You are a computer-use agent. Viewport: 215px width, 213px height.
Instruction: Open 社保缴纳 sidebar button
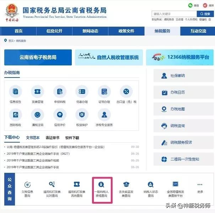(x=183, y=76)
